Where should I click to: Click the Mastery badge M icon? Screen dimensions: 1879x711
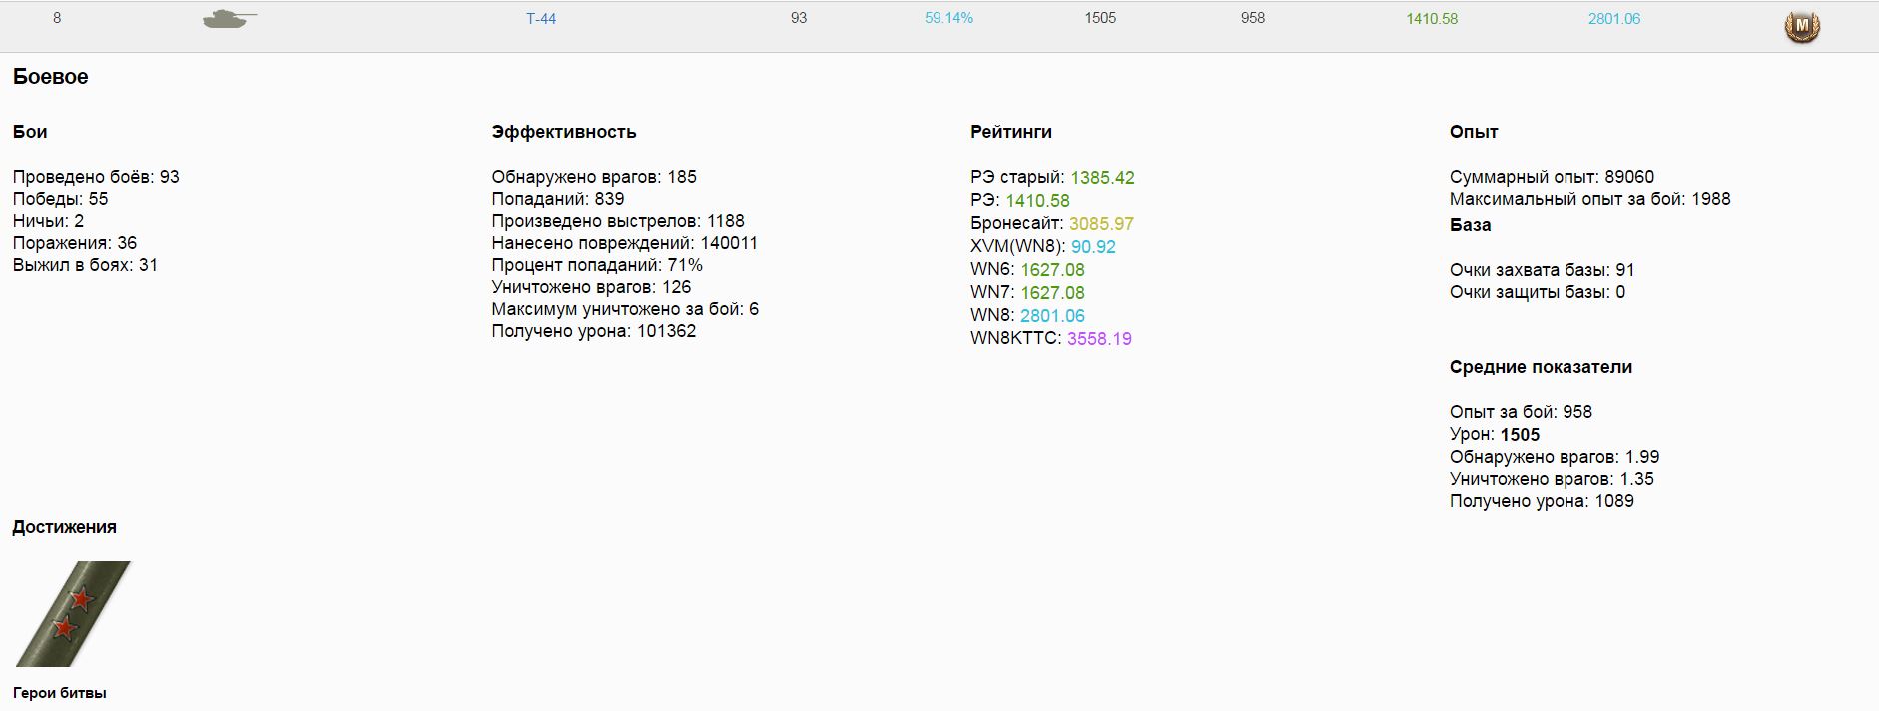1802,26
